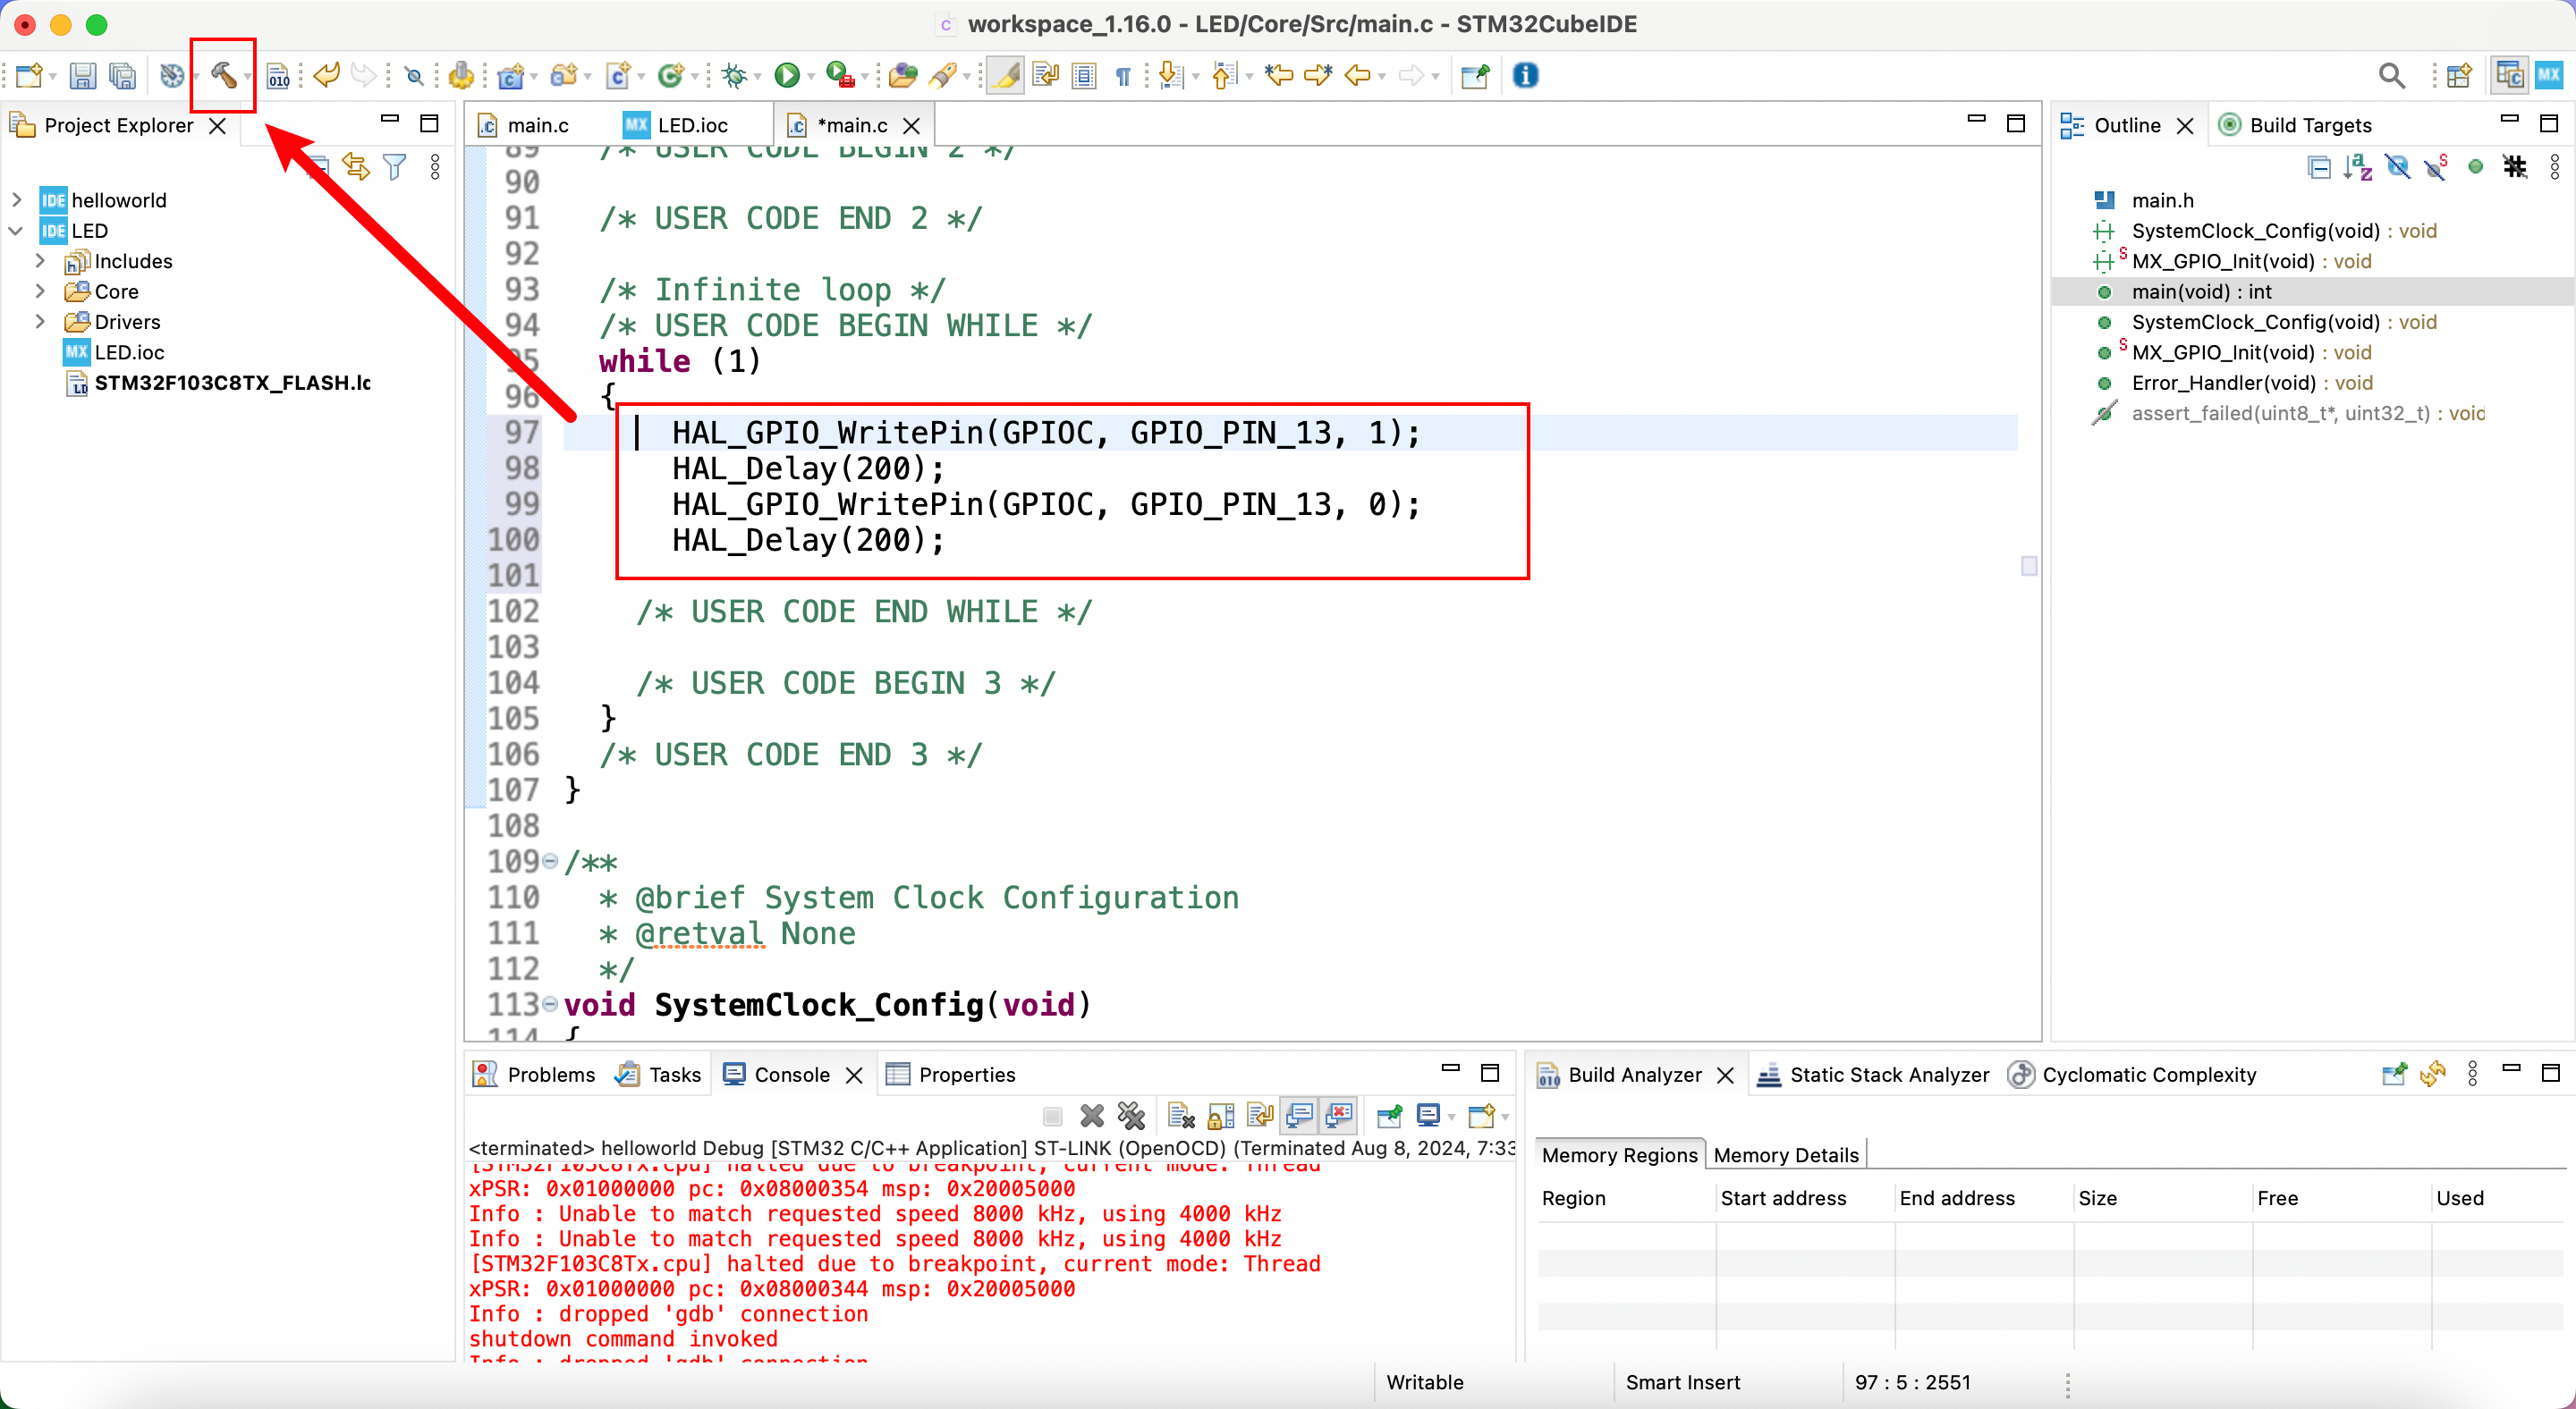Open Display Selected Console dropdown arrow
The image size is (2576, 1409).
(1452, 1117)
